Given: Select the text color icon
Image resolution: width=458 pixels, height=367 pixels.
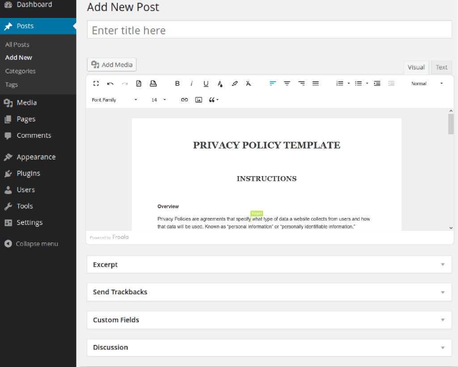Looking at the screenshot, I should tap(220, 83).
